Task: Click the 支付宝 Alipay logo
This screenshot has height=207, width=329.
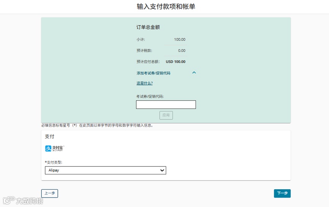Action: 54,148
